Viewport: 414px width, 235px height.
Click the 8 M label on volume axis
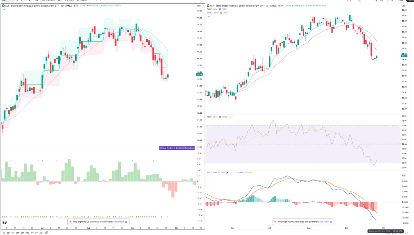(x=199, y=159)
